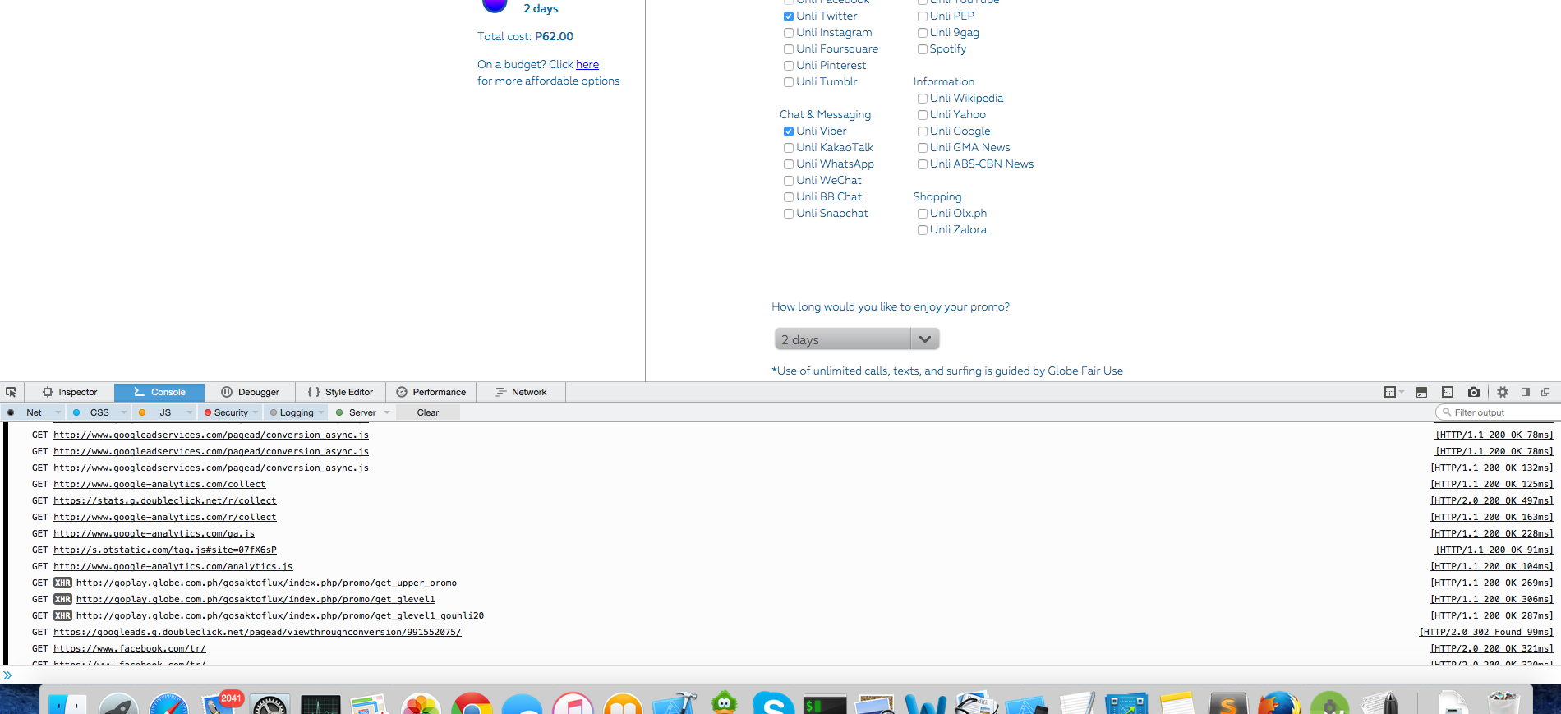Viewport: 1561px width, 714px height.
Task: Open iBooks from the dock
Action: pos(624,704)
